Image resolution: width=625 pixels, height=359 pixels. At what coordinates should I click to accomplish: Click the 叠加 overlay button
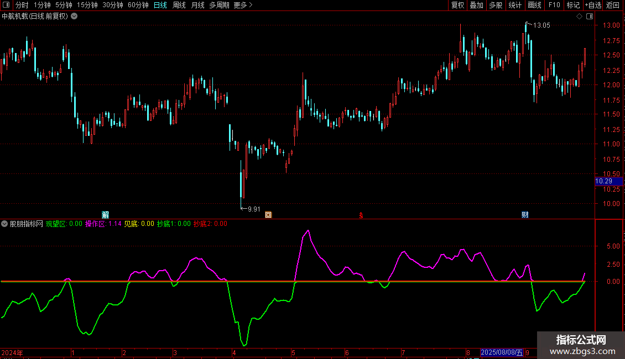click(476, 6)
